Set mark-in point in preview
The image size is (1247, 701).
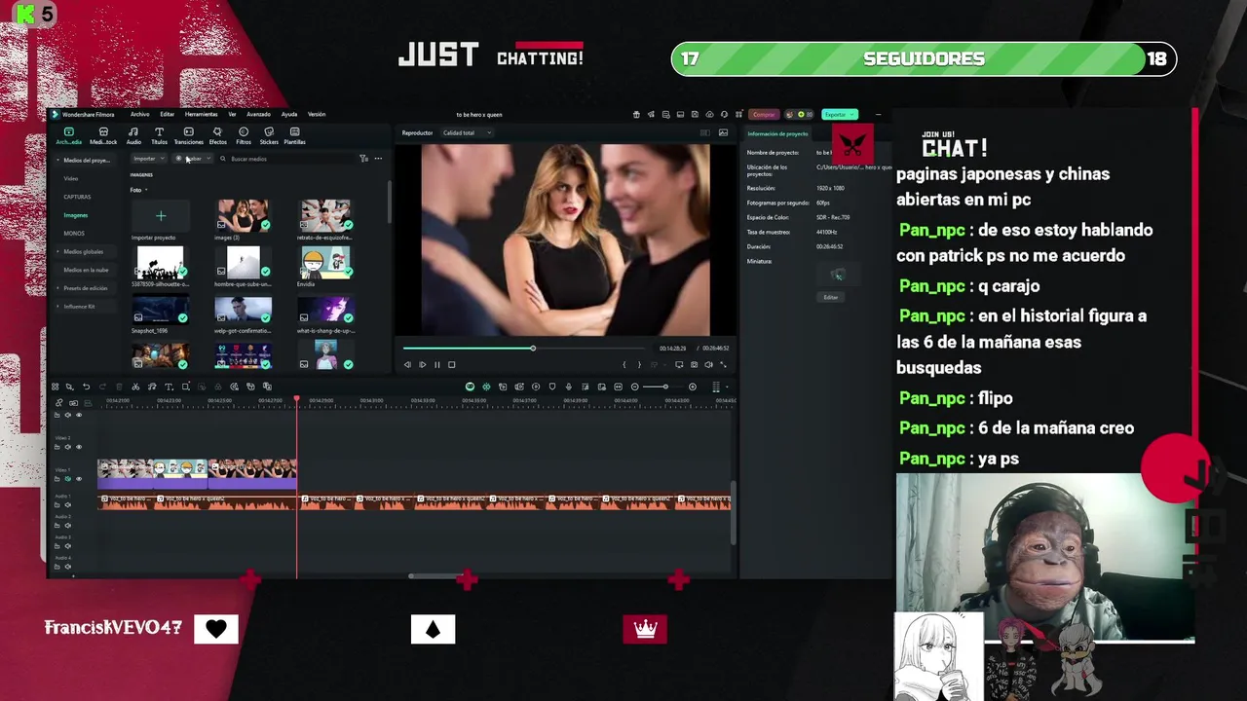(x=623, y=364)
